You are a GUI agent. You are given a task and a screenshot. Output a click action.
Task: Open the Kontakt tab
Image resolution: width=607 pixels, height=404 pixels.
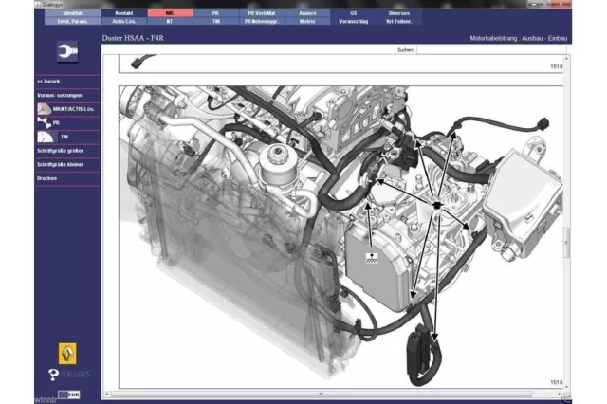pos(124,13)
